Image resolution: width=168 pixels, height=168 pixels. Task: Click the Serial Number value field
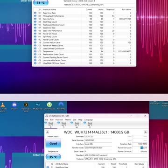click(x=98, y=140)
